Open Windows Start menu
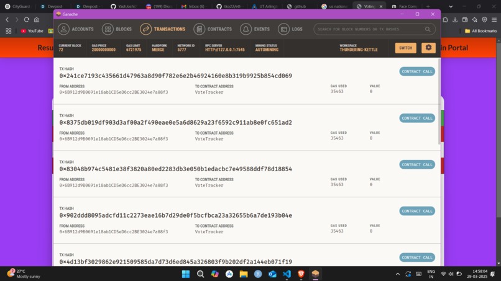This screenshot has width=501, height=281. coord(186,274)
